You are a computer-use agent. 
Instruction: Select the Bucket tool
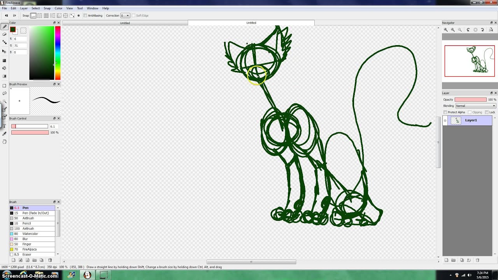click(x=4, y=68)
